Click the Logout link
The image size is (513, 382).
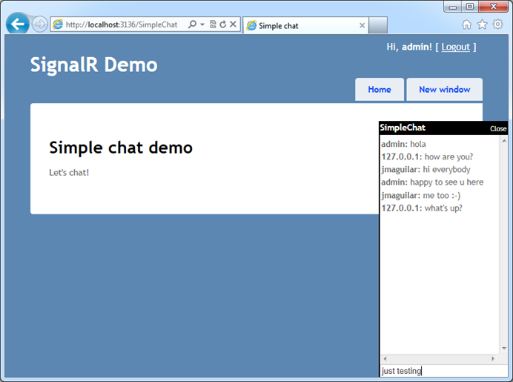click(x=455, y=47)
